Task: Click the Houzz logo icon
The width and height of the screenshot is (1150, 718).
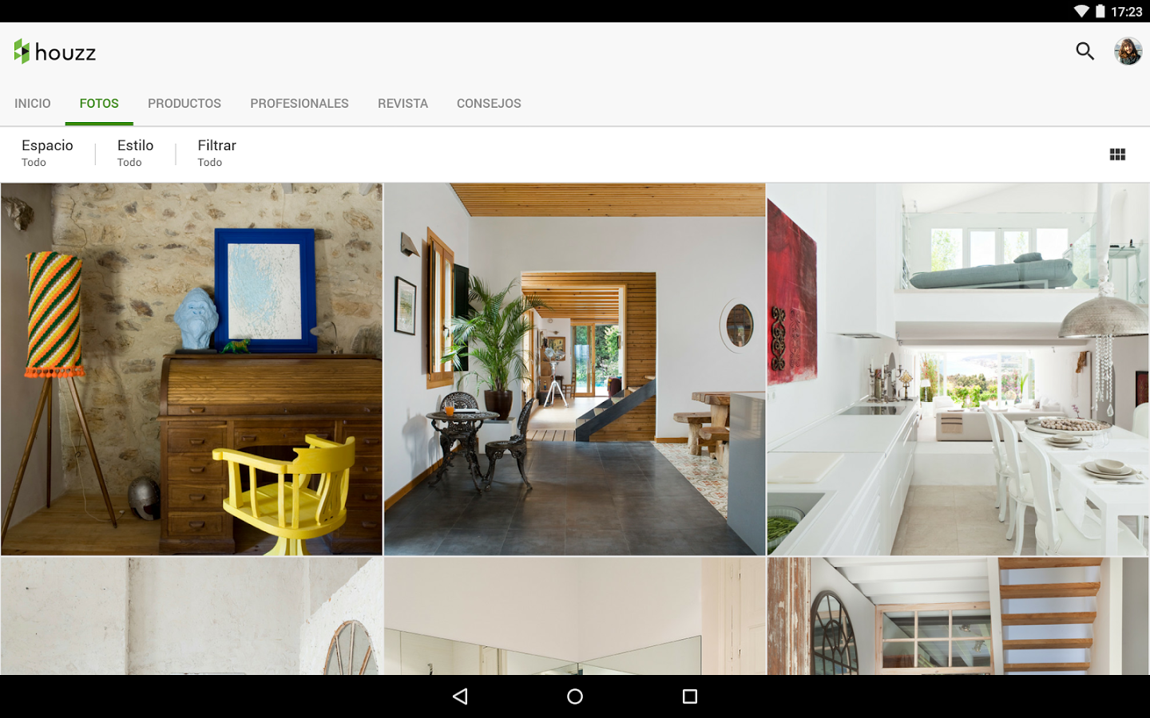Action: tap(20, 50)
